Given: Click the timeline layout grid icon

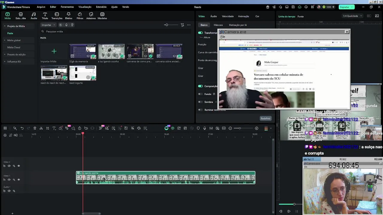Looking at the screenshot, I should tap(5, 128).
